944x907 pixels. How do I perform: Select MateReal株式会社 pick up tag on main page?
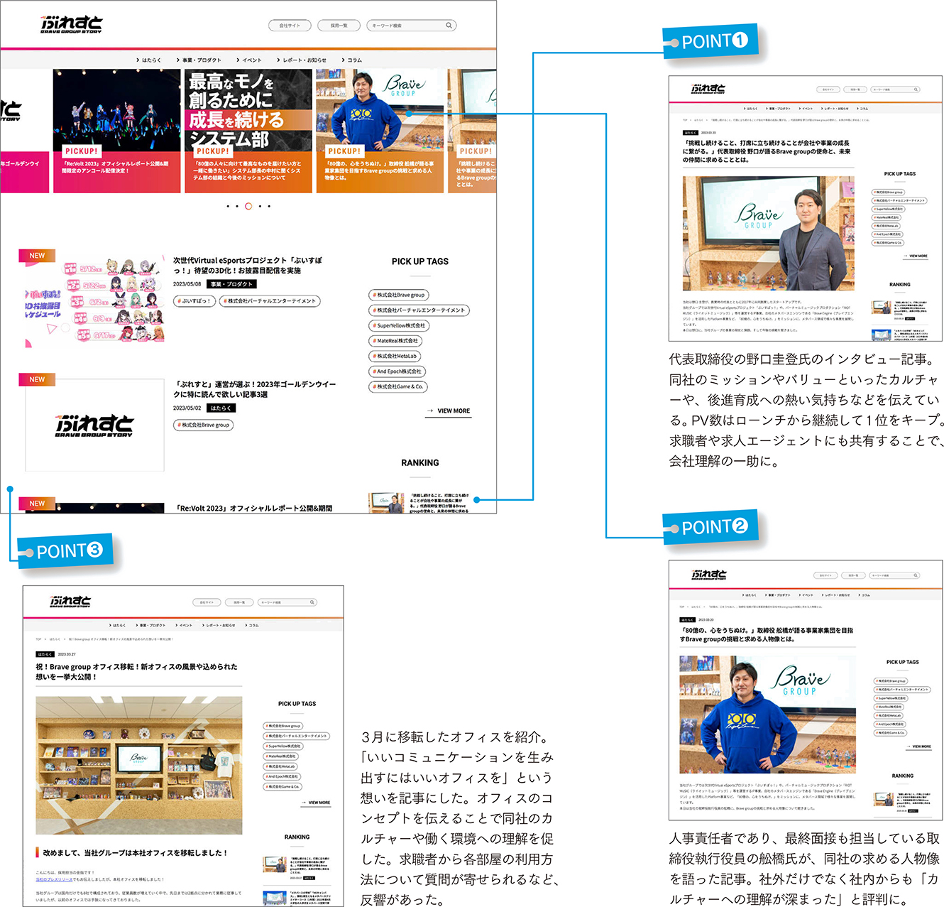pyautogui.click(x=395, y=341)
